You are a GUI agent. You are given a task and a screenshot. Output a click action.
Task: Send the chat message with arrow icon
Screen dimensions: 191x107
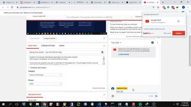[156, 96]
